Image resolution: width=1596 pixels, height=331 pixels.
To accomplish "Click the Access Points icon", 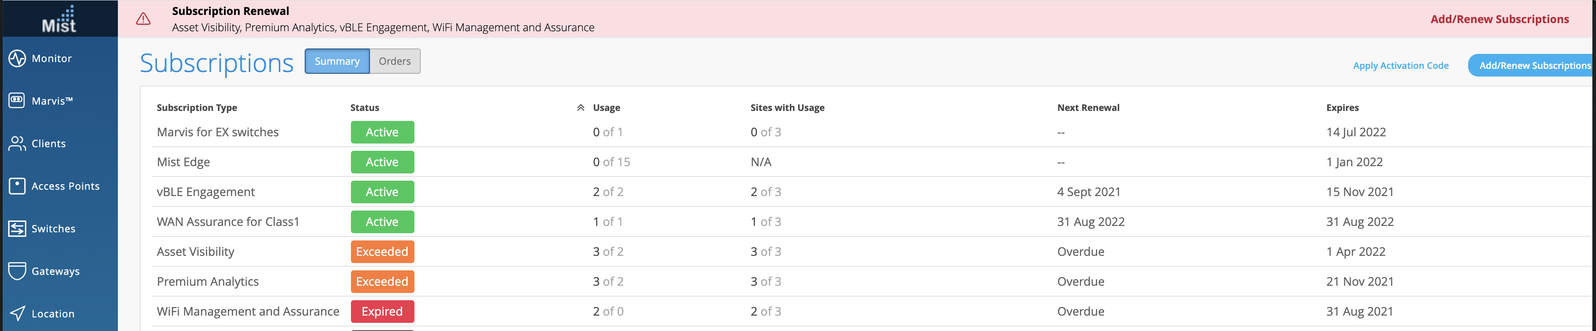I will pos(17,186).
